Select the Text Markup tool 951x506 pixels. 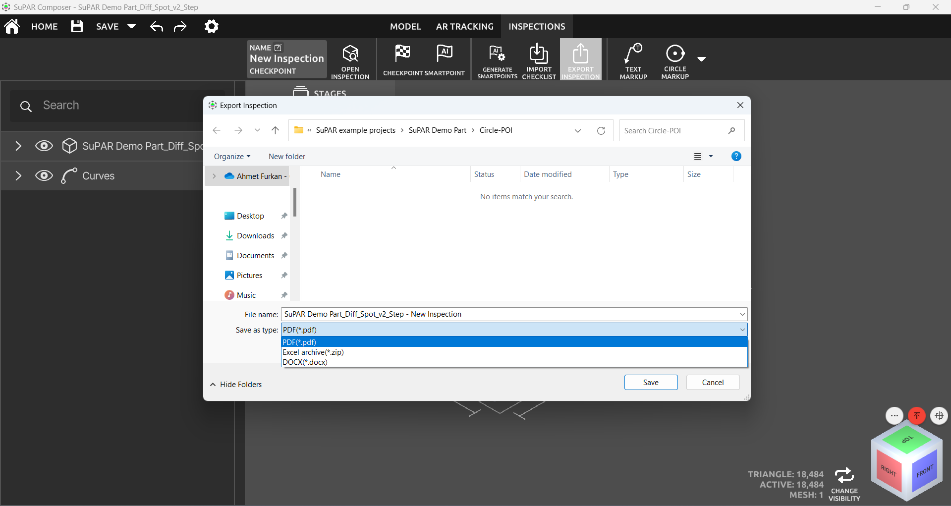(x=633, y=61)
